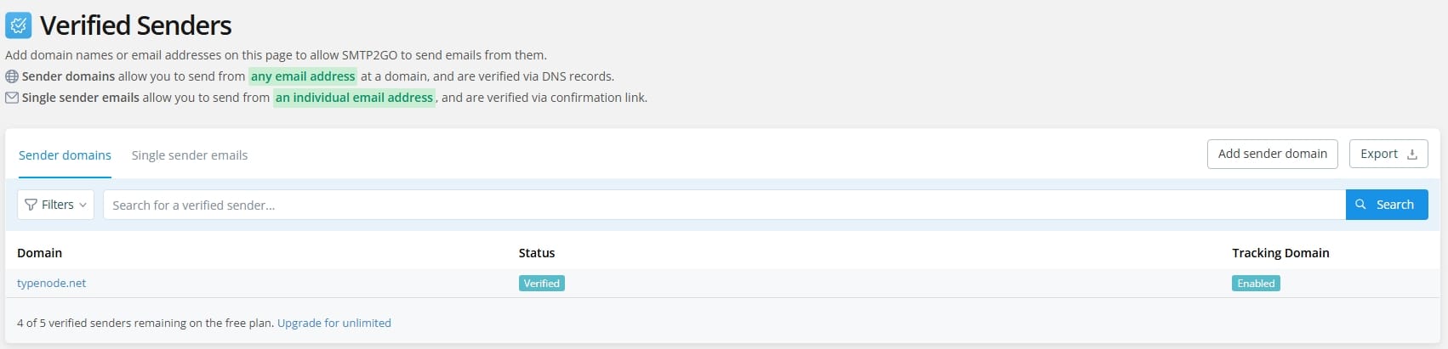The width and height of the screenshot is (1448, 349).
Task: Click the Tracking Domain column header
Action: coord(1280,253)
